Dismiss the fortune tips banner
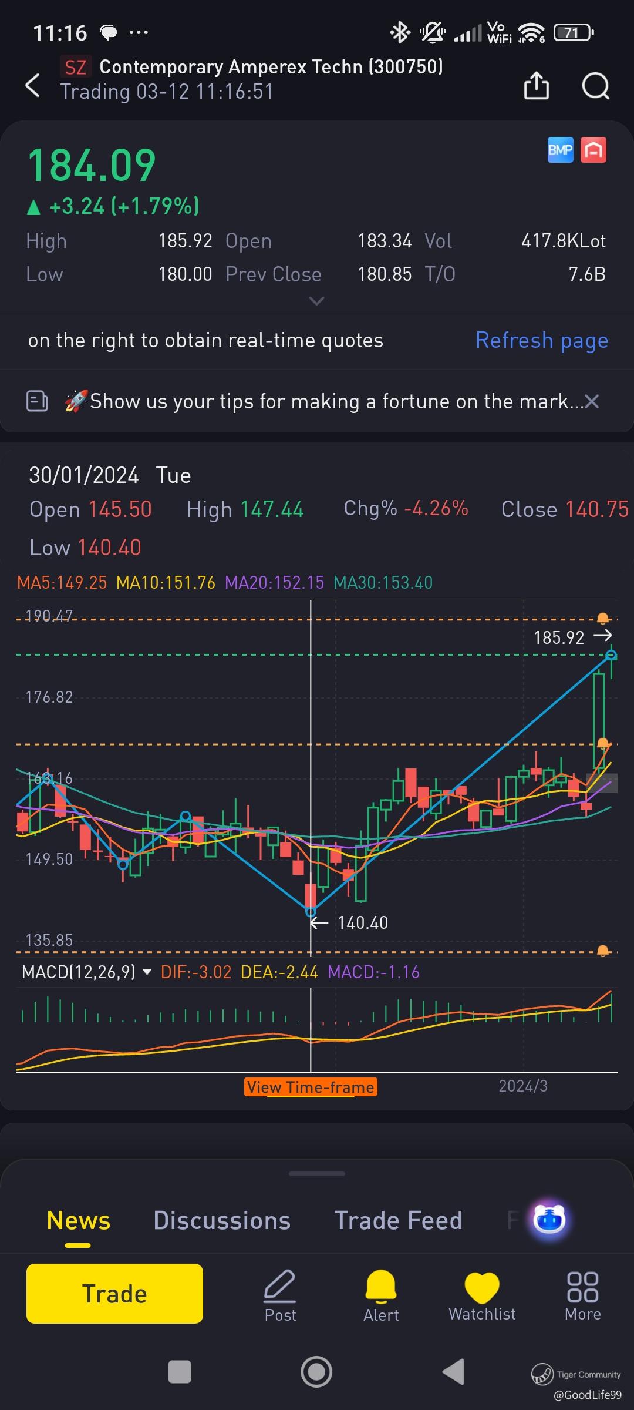 click(592, 401)
